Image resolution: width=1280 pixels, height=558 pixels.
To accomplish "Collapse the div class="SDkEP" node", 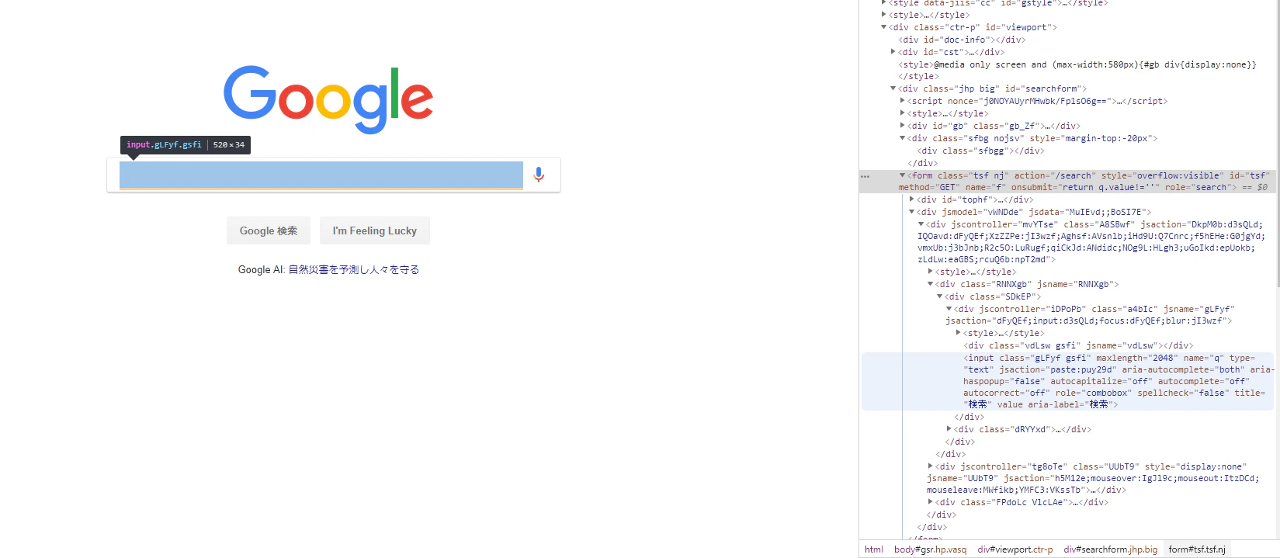I will [939, 296].
